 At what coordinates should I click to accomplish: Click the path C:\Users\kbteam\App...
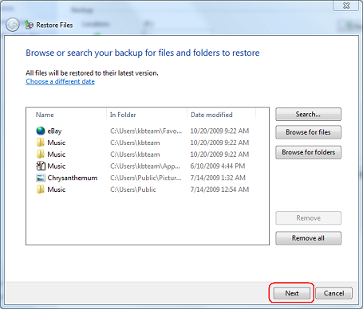(x=145, y=166)
